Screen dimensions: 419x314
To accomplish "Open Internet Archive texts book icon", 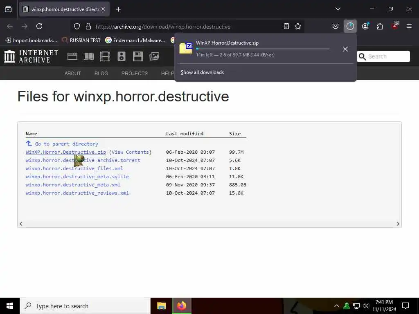I will (x=89, y=56).
